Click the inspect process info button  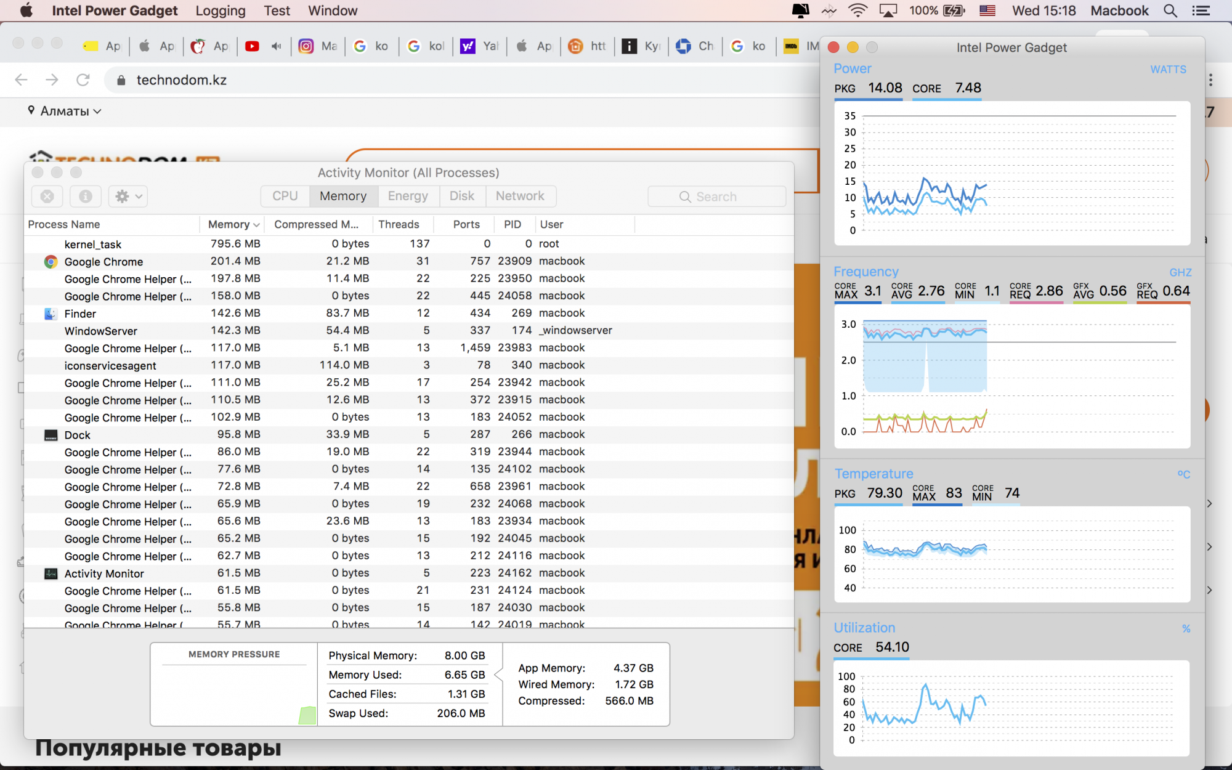pyautogui.click(x=86, y=197)
